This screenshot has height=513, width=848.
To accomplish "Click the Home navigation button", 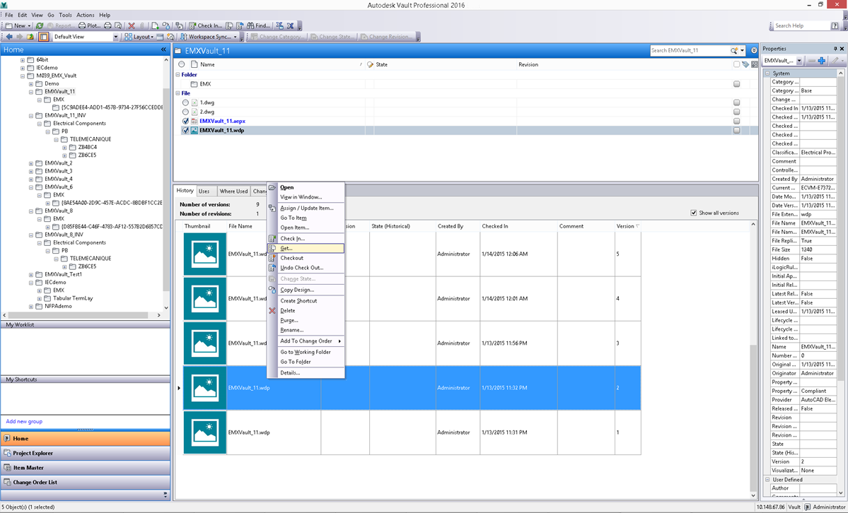I will [86, 438].
